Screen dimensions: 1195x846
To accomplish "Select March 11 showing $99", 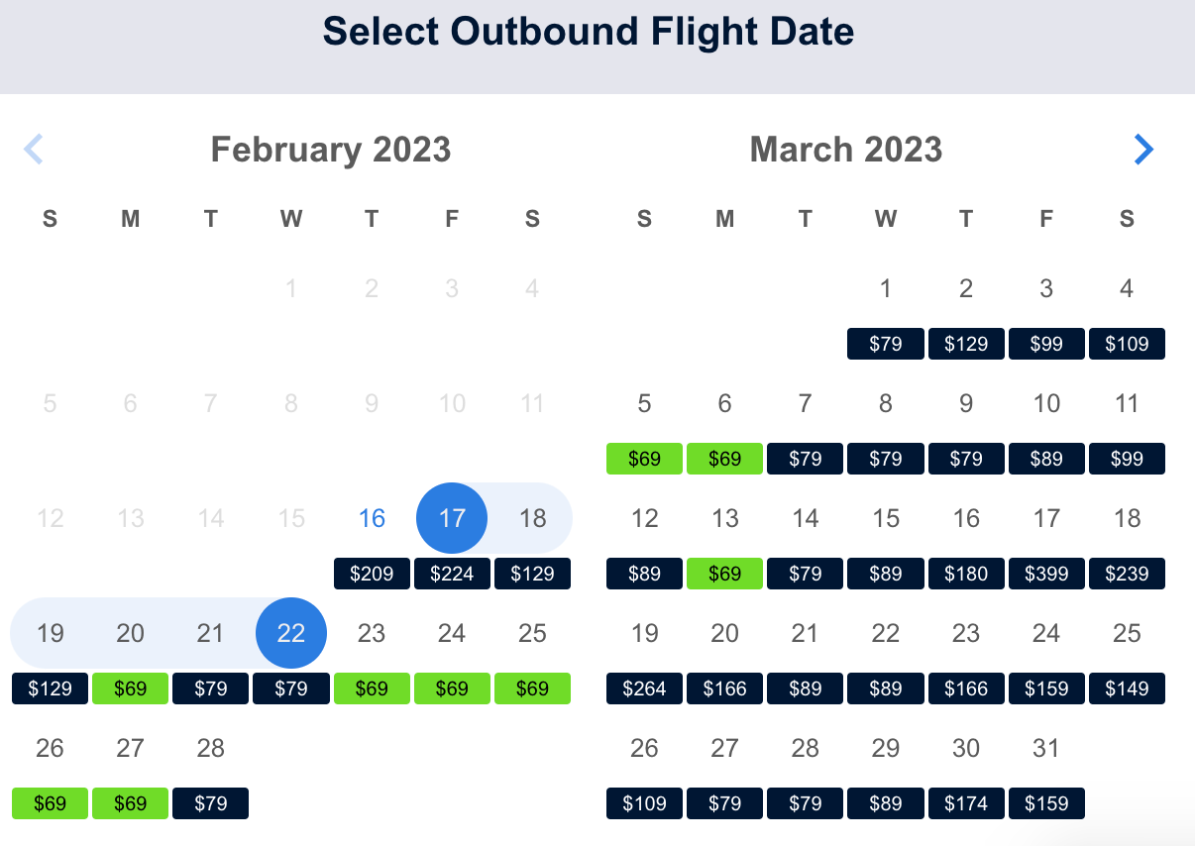I will (1127, 459).
